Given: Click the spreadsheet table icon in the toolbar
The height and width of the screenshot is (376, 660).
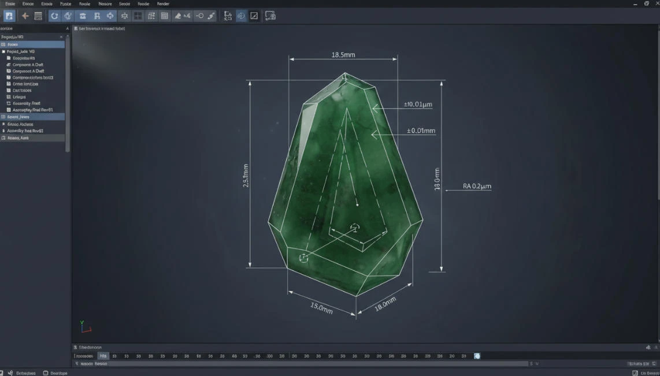Looking at the screenshot, I should pyautogui.click(x=164, y=16).
